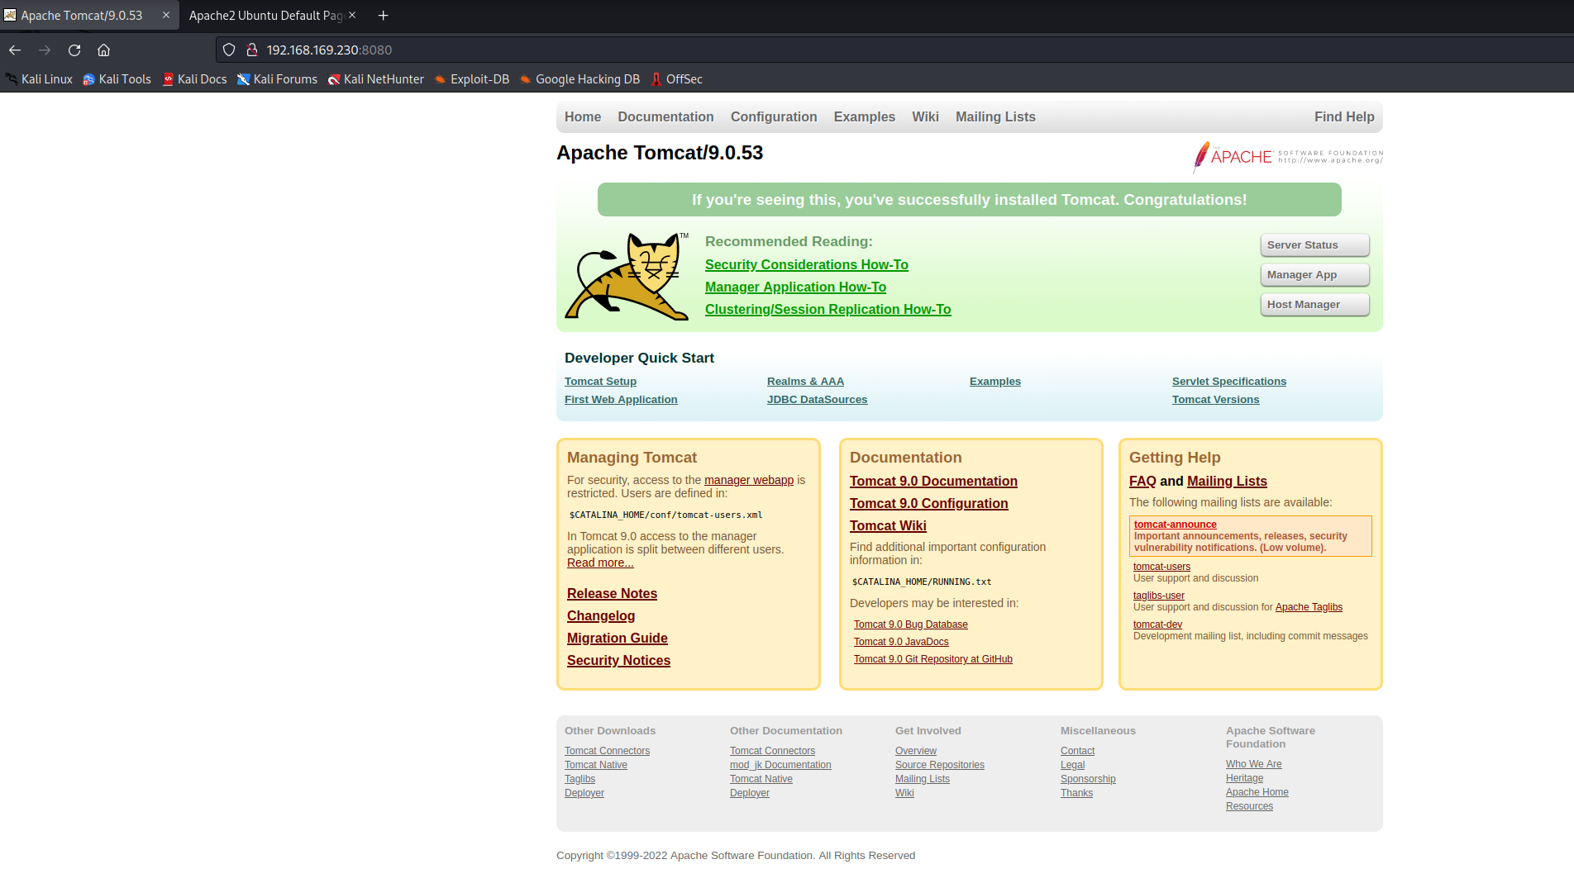The width and height of the screenshot is (1574, 869).
Task: Open Security Considerations How-To link
Action: [x=807, y=265]
